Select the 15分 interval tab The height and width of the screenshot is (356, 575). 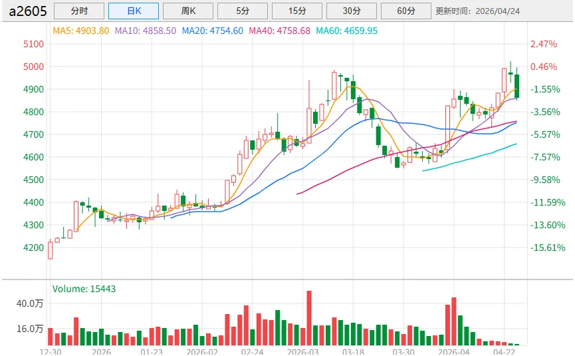click(x=297, y=11)
